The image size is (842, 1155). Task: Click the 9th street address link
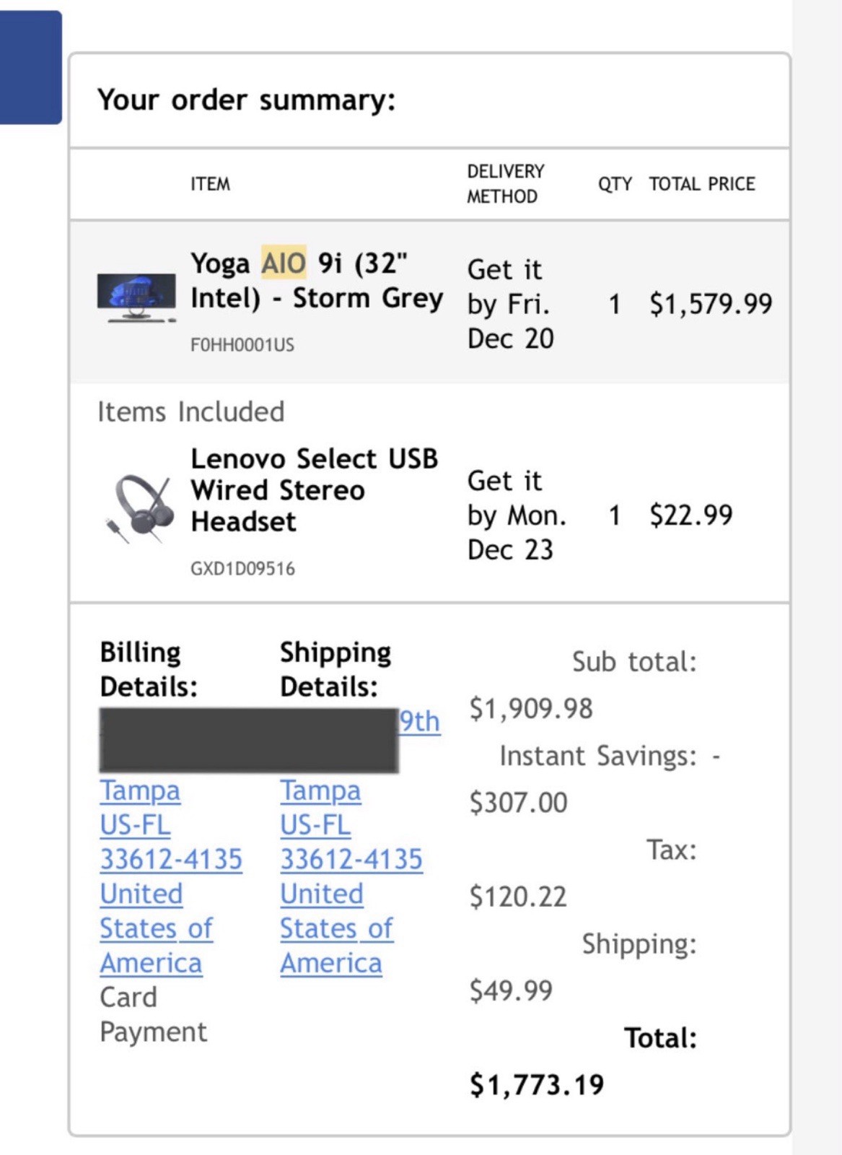420,721
